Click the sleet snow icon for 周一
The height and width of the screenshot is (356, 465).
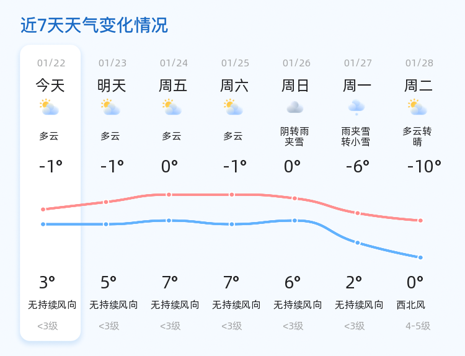point(356,108)
